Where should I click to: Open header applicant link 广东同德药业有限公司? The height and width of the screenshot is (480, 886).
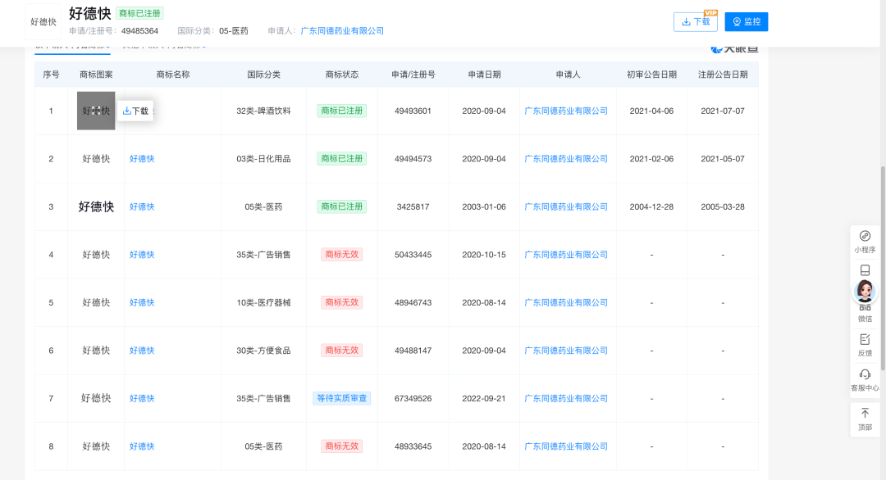(342, 31)
